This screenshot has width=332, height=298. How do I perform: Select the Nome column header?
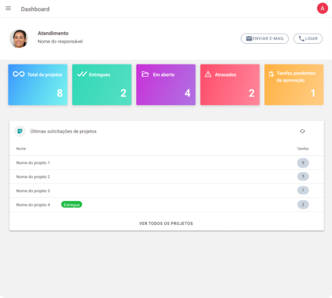coord(21,149)
